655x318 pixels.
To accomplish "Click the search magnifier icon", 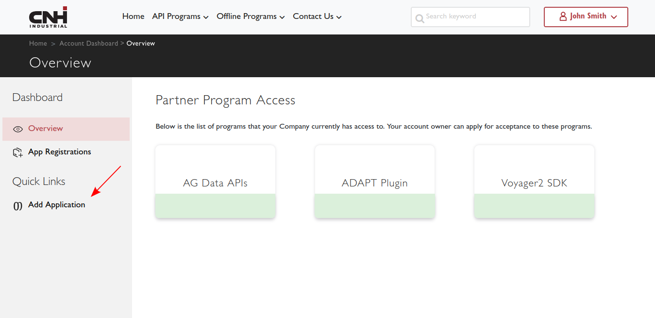I will click(x=420, y=18).
